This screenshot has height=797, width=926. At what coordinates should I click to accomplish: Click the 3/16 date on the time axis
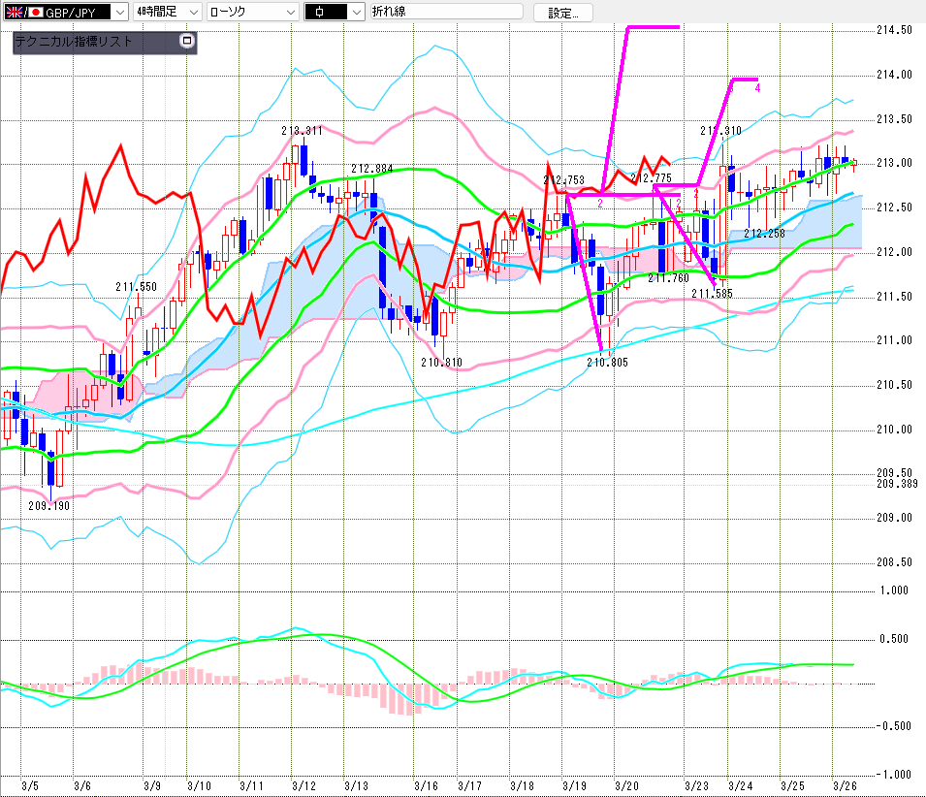click(426, 785)
